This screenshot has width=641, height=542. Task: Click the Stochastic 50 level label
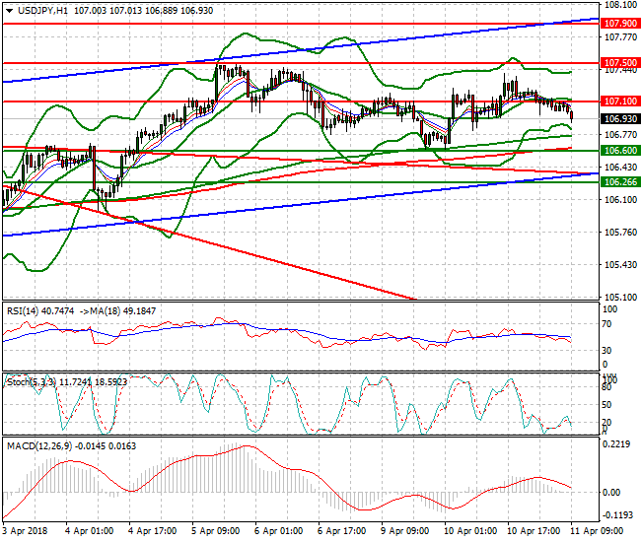point(607,405)
